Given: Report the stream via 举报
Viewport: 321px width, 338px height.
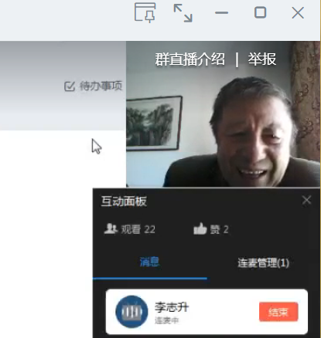Looking at the screenshot, I should pos(262,59).
